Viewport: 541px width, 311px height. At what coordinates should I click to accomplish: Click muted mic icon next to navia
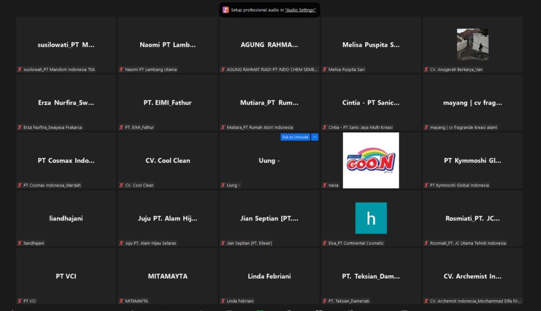click(325, 185)
